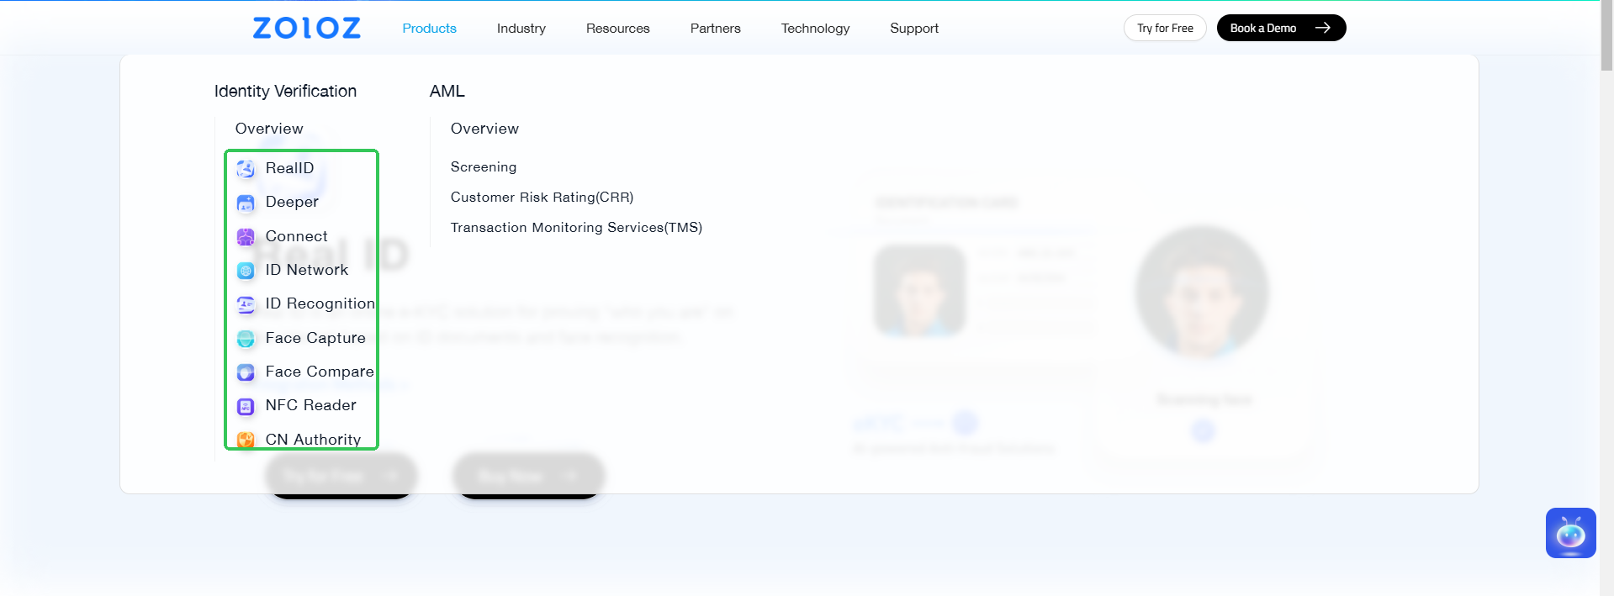1614x596 pixels.
Task: Click the NFC Reader icon
Action: point(246,406)
